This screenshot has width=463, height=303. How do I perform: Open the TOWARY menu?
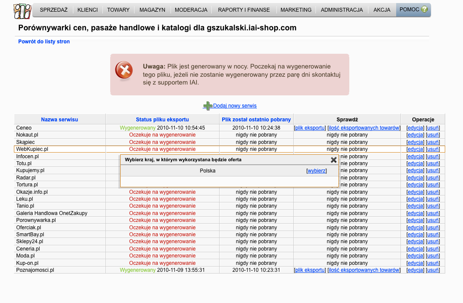(118, 10)
